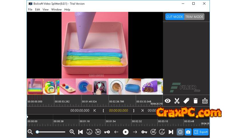Image resolution: width=239 pixels, height=138 pixels.
Task: Click the trash delete icon
Action: click(x=196, y=101)
